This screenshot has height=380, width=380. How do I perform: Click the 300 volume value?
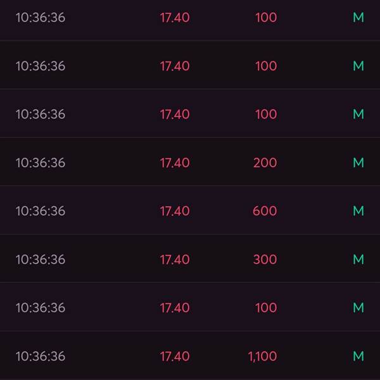pyautogui.click(x=265, y=259)
